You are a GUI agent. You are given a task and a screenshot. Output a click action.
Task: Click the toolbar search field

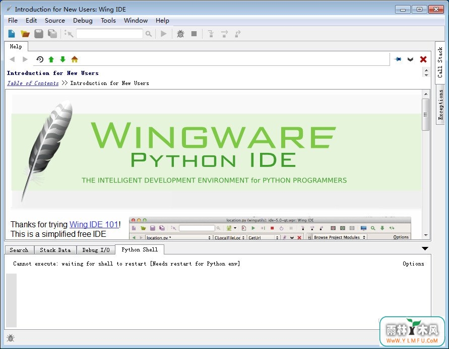(x=109, y=34)
